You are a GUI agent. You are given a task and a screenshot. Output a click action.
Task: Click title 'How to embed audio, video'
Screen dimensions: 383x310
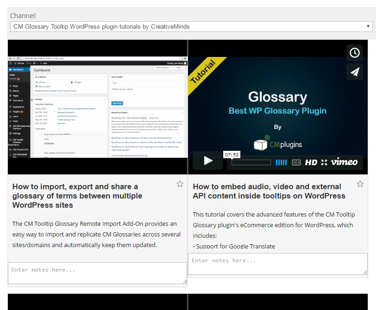click(269, 191)
